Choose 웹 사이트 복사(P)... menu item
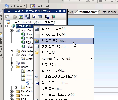This screenshot has height=100, width=118. pos(64,83)
